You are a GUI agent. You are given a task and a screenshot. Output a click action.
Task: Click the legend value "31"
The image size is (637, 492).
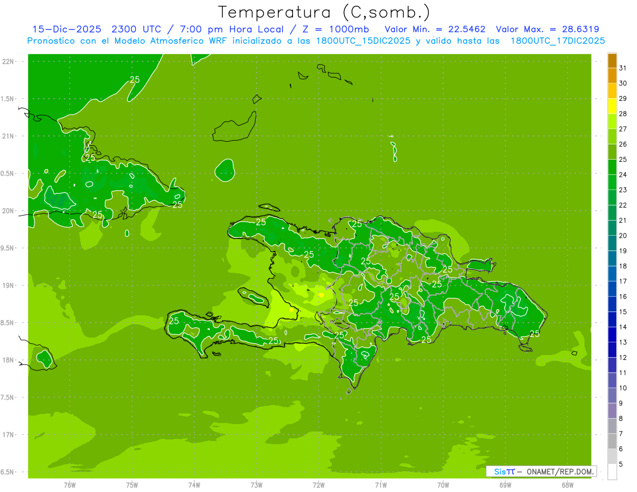pyautogui.click(x=623, y=68)
